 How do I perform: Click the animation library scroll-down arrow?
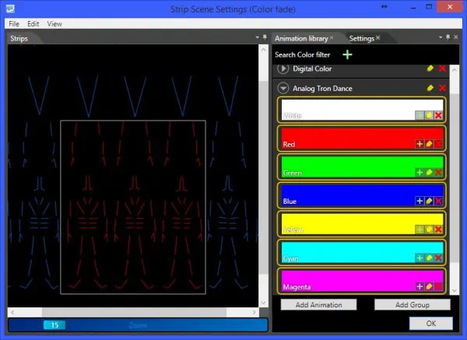coord(455,290)
